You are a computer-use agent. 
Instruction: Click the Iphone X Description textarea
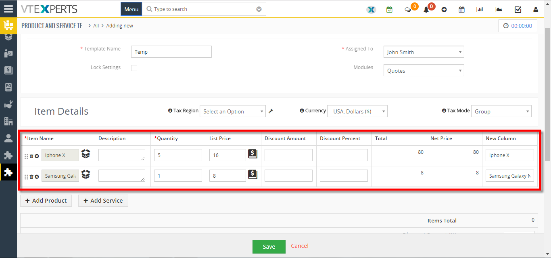point(122,155)
